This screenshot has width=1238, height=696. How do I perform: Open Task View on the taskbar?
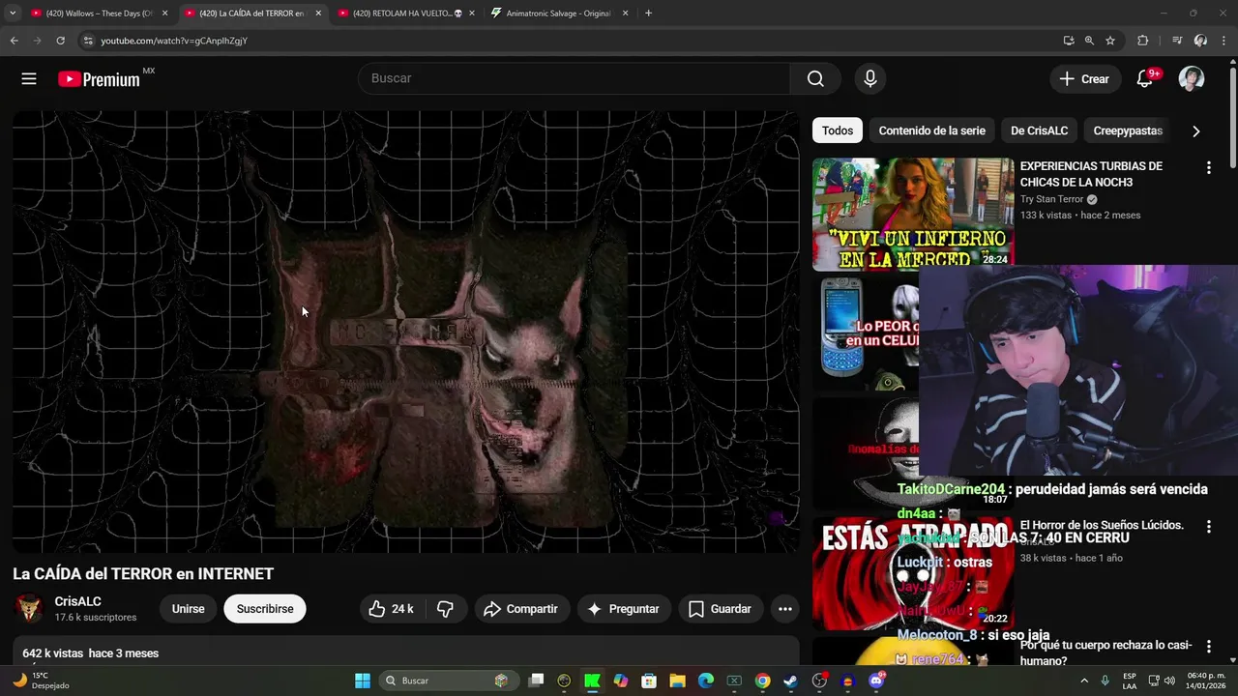tap(536, 681)
